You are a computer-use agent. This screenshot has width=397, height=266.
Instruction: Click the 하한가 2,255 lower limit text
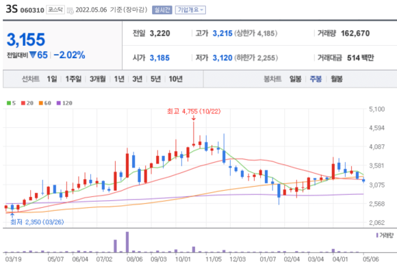point(256,58)
